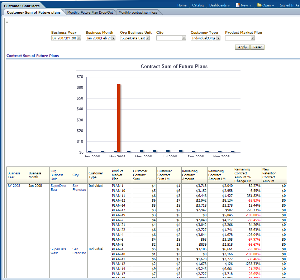Collapse the prompt section minus icon
The width and height of the screenshot is (300, 280).
(x=7, y=21)
